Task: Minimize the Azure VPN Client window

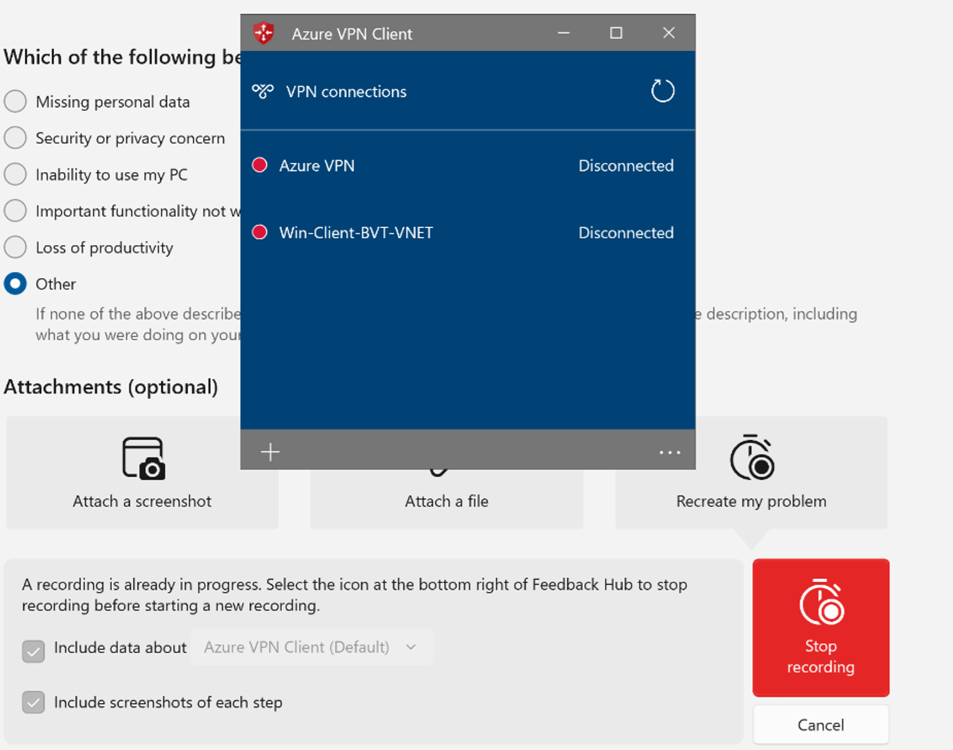Action: (563, 33)
